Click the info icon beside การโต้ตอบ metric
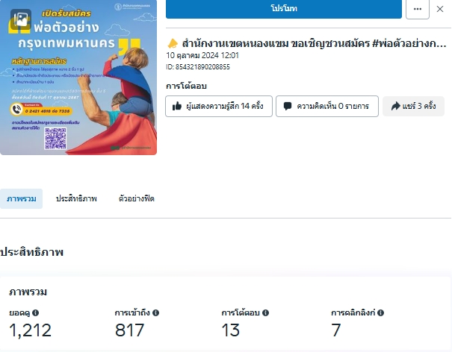Image resolution: width=452 pixels, height=352 pixels. pyautogui.click(x=265, y=313)
